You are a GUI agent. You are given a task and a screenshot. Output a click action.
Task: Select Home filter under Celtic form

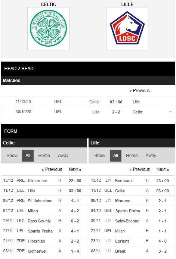44,156
